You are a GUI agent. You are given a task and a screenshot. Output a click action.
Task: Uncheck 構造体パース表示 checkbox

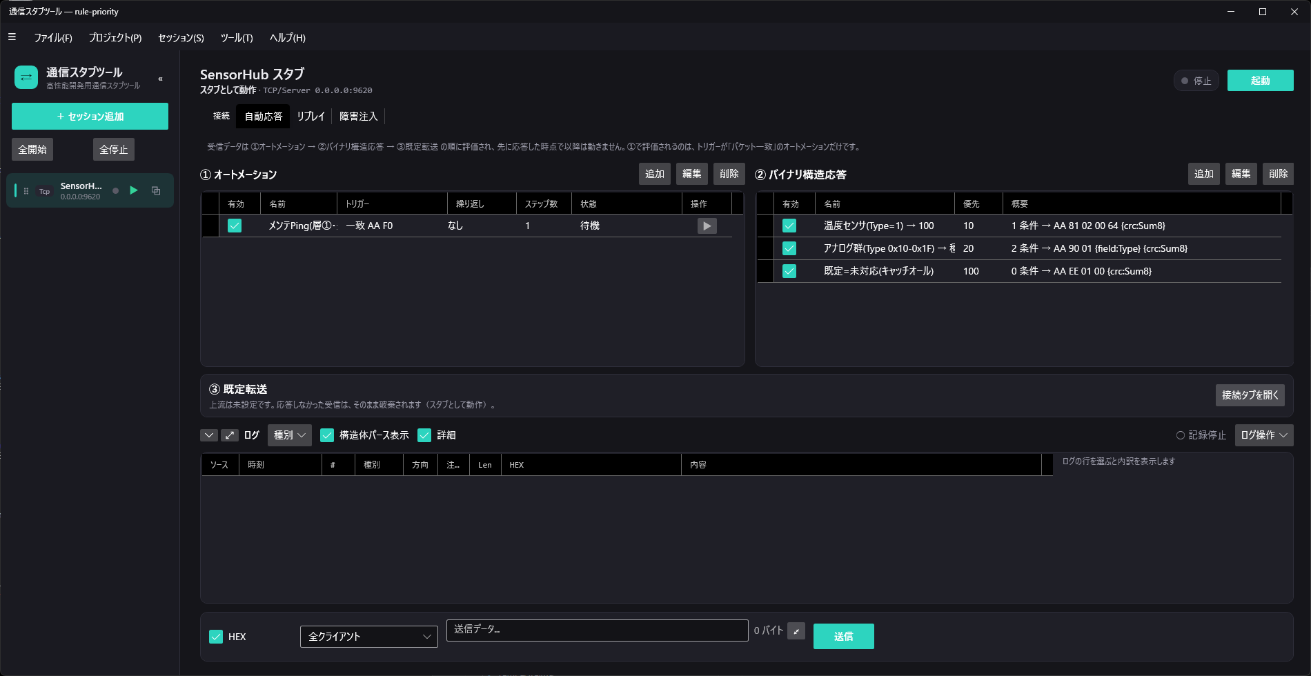(x=327, y=435)
